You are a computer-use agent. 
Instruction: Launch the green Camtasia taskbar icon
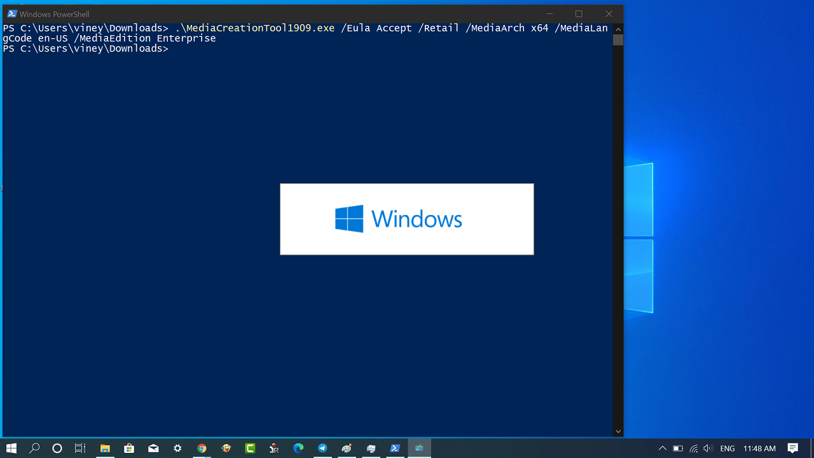(x=250, y=448)
